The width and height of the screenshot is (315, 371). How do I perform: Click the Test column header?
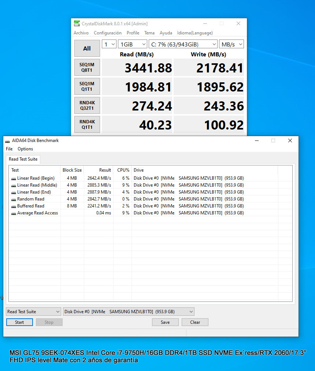(34, 170)
